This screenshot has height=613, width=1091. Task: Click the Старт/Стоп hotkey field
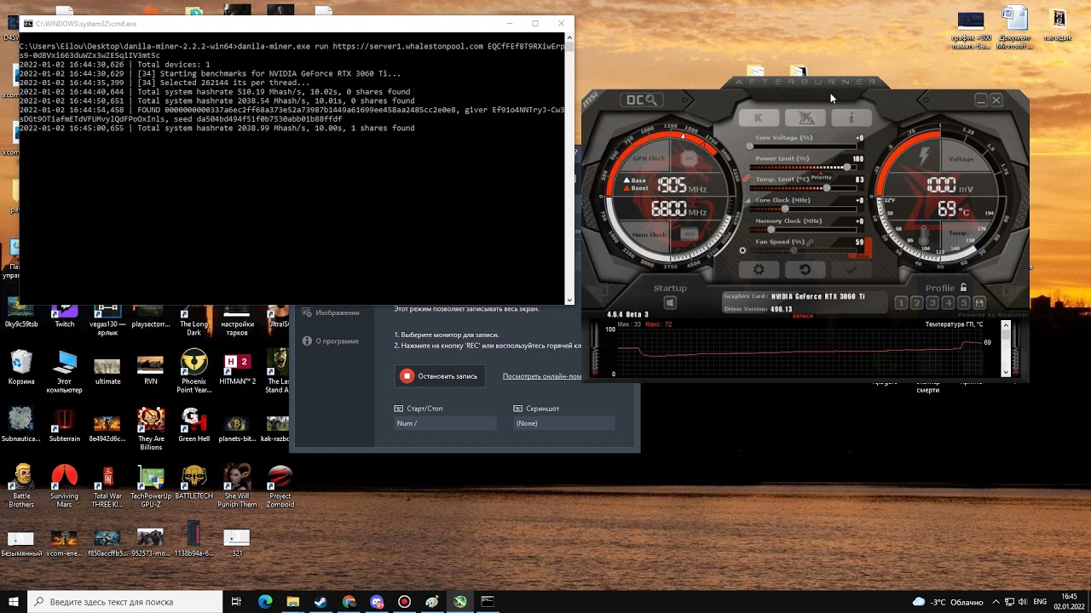click(445, 423)
